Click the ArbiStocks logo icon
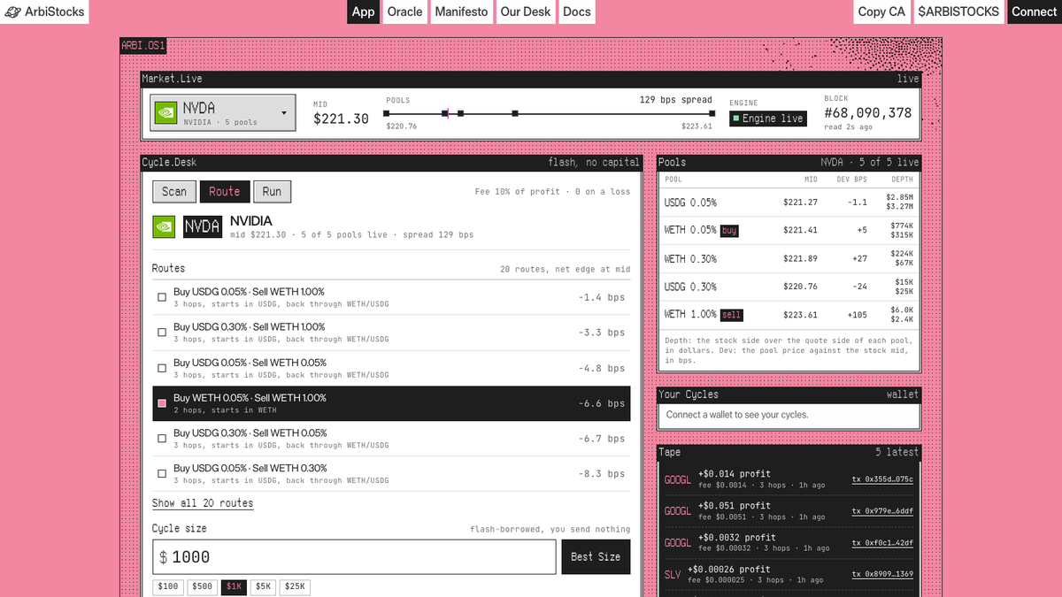Viewport: 1062px width, 597px height. click(12, 12)
